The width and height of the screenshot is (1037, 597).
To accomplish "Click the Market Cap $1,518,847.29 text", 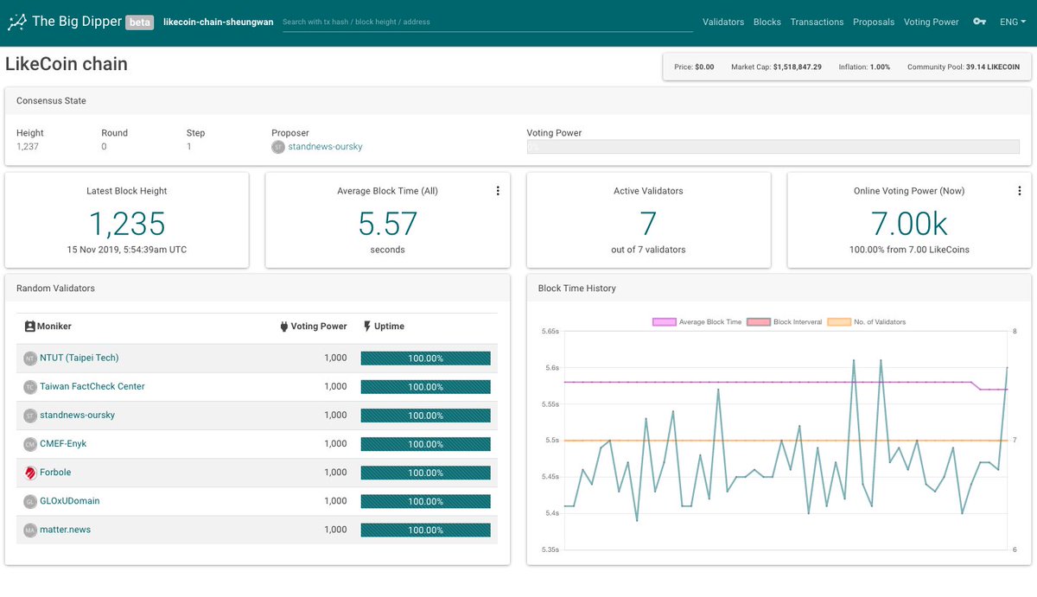I will 776,67.
